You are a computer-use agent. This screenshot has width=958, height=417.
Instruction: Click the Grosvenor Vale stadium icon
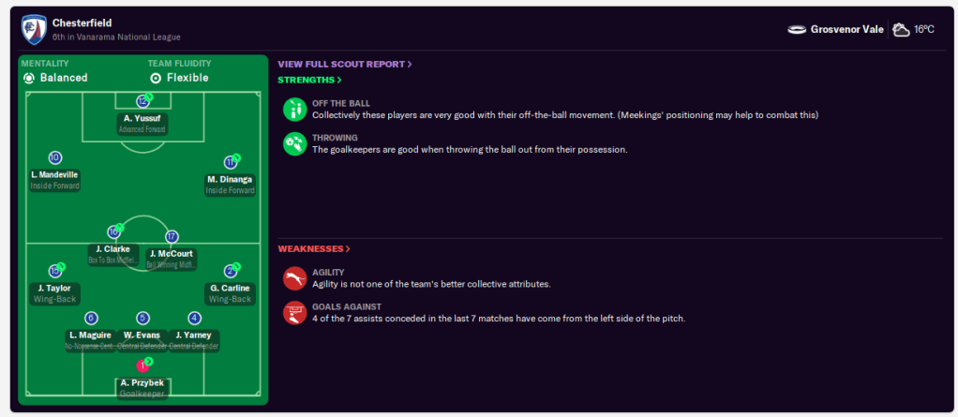coord(797,30)
